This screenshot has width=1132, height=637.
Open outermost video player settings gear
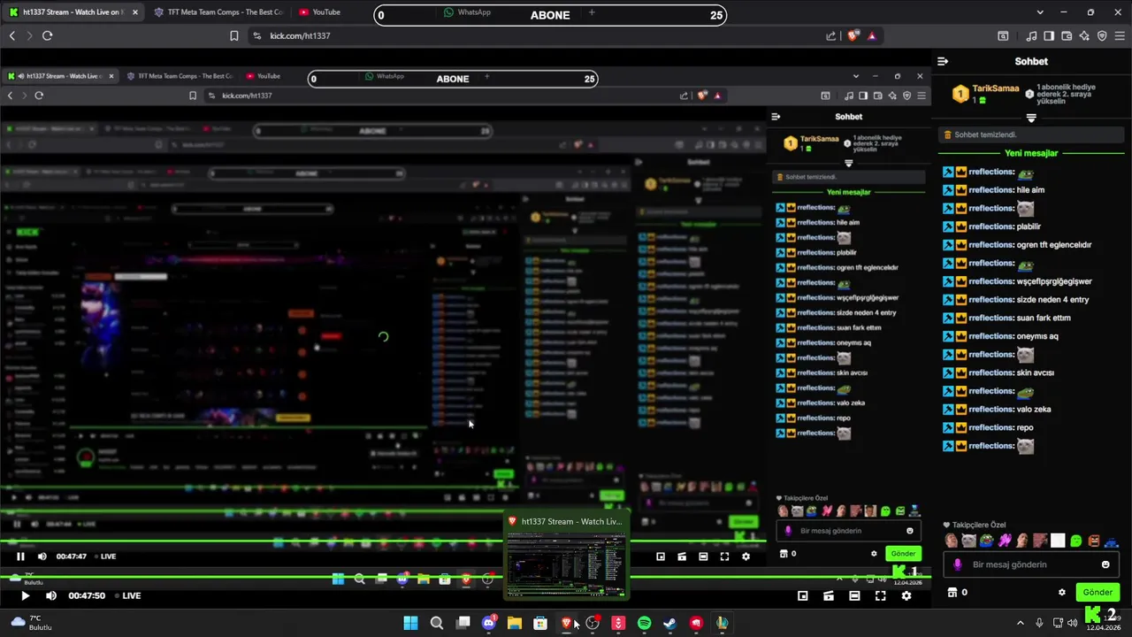(906, 596)
